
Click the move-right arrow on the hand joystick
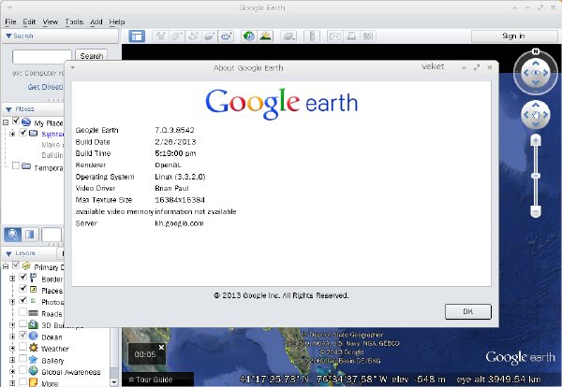point(545,114)
